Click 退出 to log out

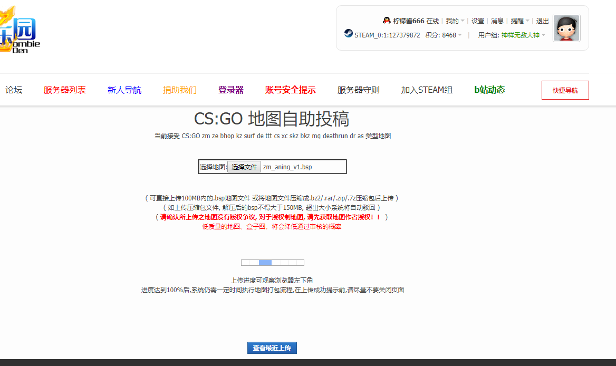pos(543,21)
